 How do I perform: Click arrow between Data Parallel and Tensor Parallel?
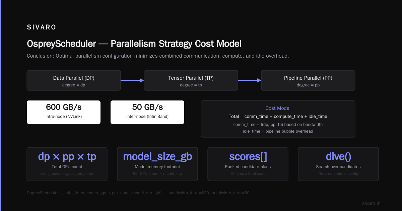[132, 80]
